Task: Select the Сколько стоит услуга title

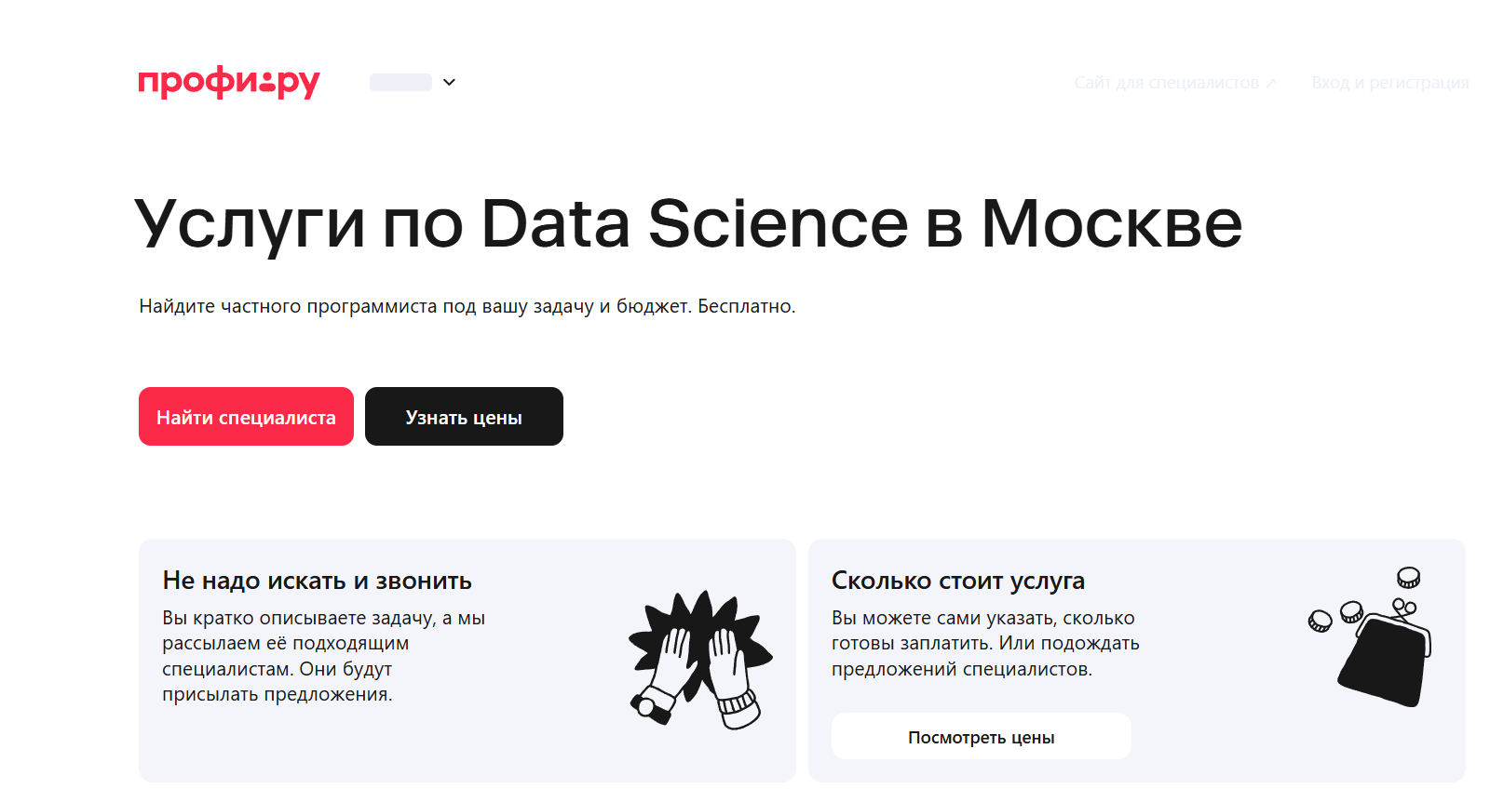Action: point(957,581)
